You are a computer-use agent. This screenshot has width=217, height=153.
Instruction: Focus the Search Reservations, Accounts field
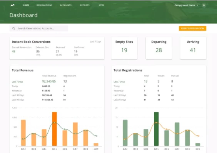coord(39,28)
